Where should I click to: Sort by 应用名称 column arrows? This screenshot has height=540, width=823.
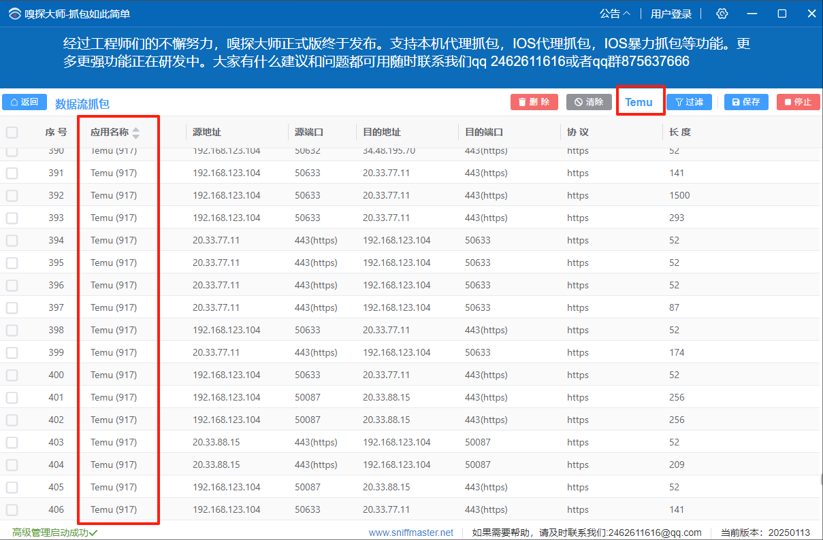click(135, 133)
